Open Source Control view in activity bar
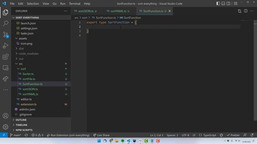The width and height of the screenshot is (257, 144). click(x=6, y=35)
